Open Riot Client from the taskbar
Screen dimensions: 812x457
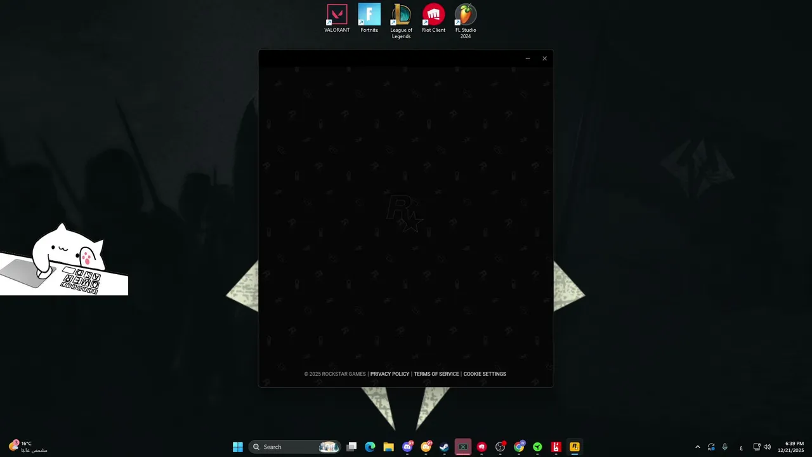[481, 447]
